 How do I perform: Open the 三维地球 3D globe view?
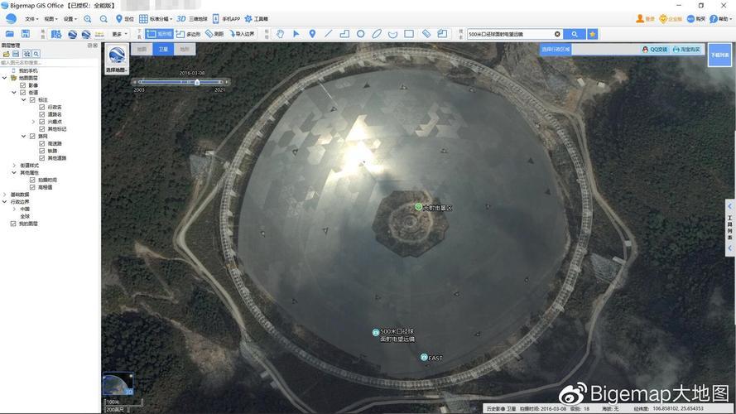tap(191, 18)
